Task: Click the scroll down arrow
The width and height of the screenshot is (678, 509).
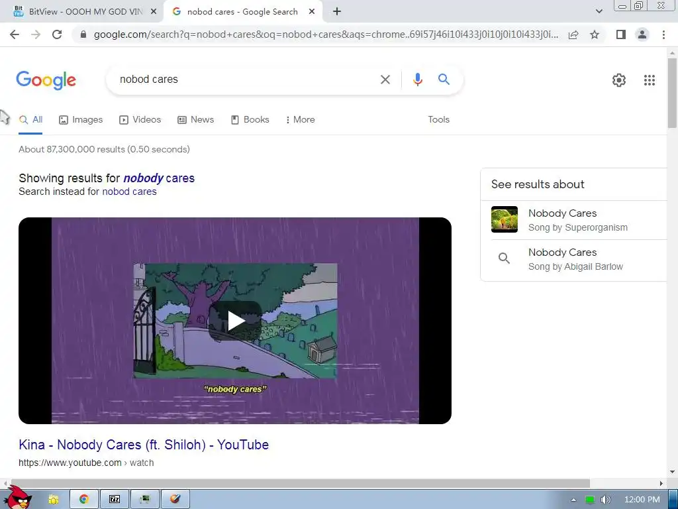Action: [672, 472]
